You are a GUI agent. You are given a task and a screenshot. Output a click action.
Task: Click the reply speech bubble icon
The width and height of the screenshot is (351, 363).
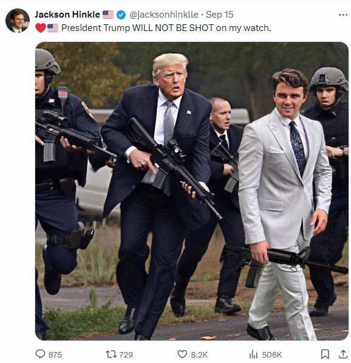(x=40, y=354)
